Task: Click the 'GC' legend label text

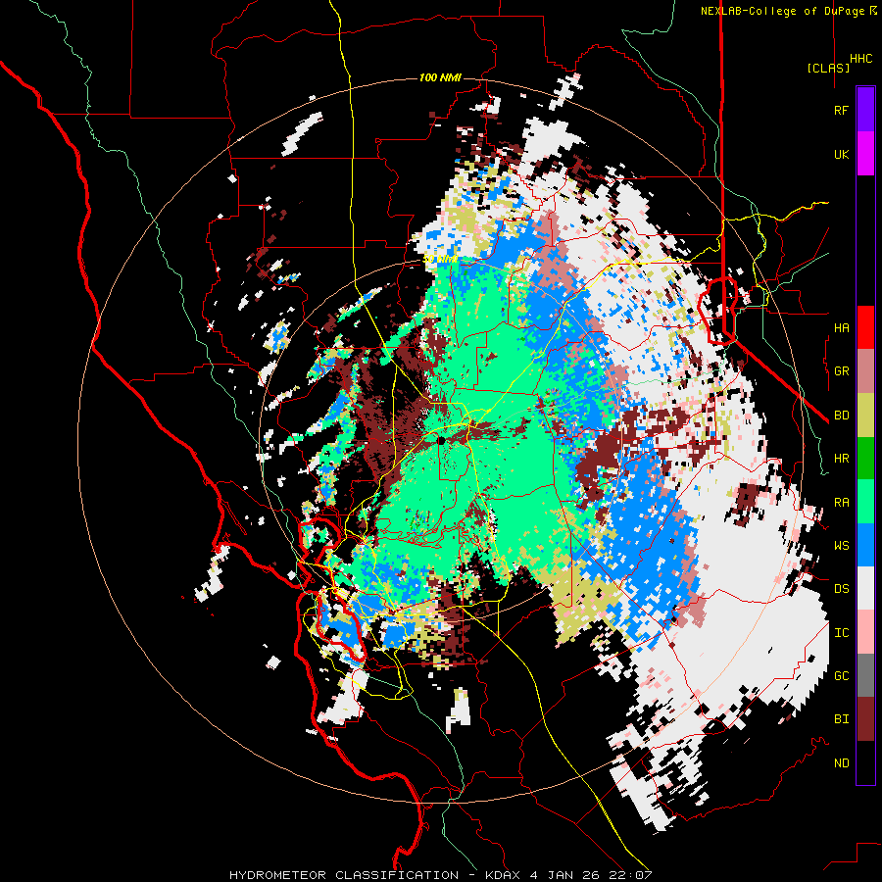Action: coord(841,676)
